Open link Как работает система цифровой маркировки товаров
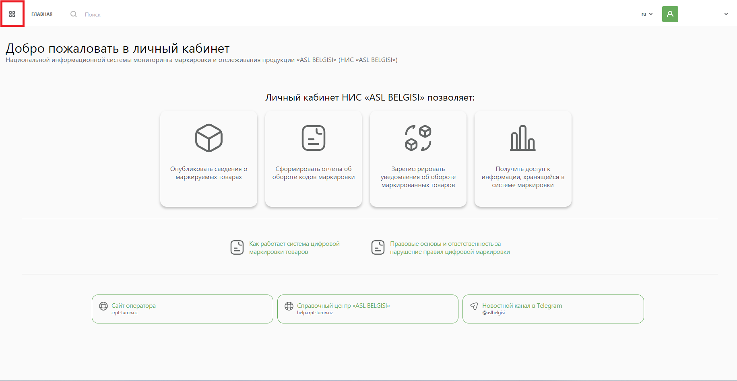The image size is (737, 381). click(294, 248)
